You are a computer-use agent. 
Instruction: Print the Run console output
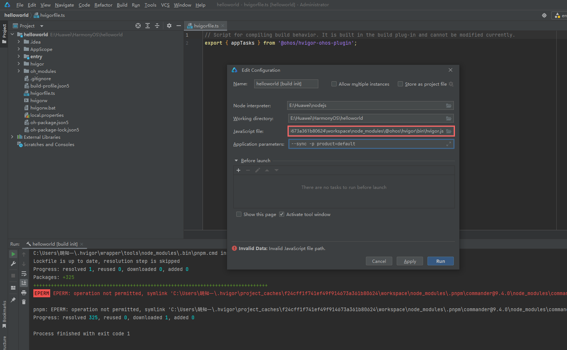tap(24, 293)
